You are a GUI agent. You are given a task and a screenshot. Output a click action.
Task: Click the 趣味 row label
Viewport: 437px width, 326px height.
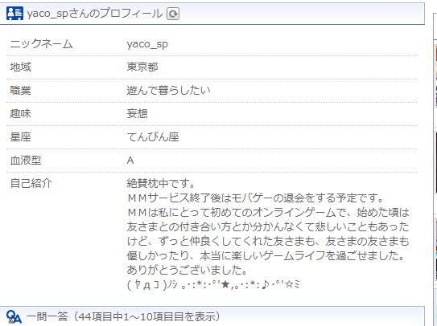pos(21,113)
